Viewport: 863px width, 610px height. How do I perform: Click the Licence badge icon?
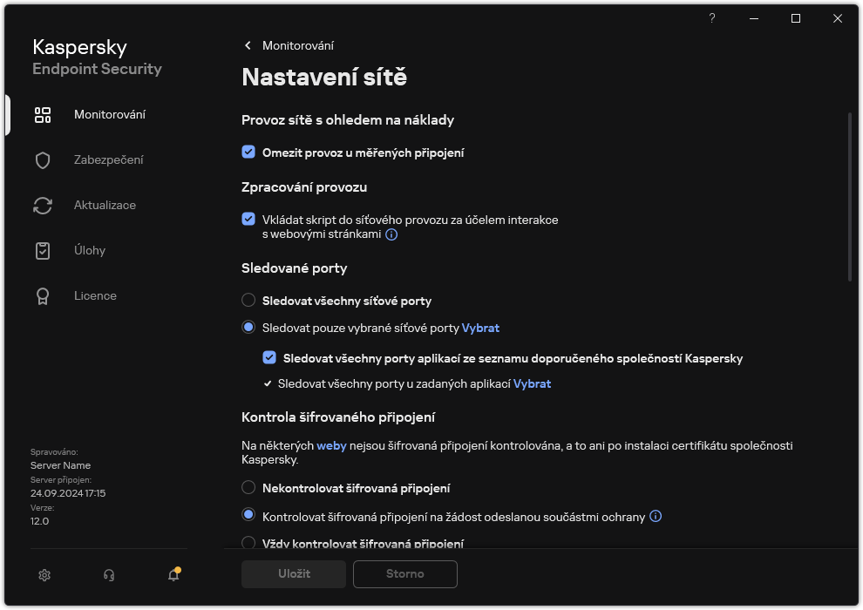click(43, 296)
